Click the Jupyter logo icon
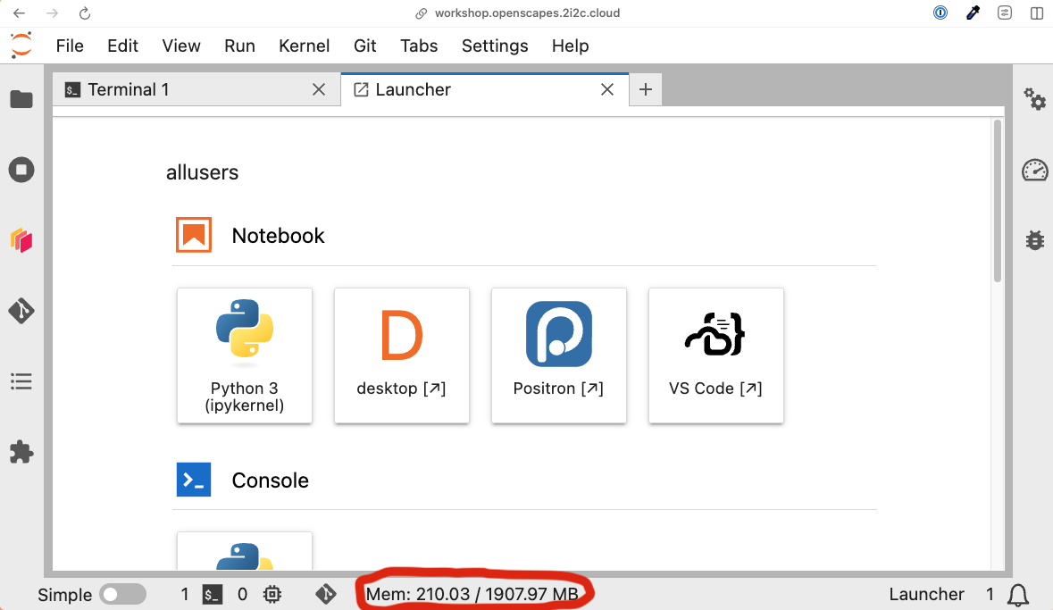 click(x=21, y=45)
